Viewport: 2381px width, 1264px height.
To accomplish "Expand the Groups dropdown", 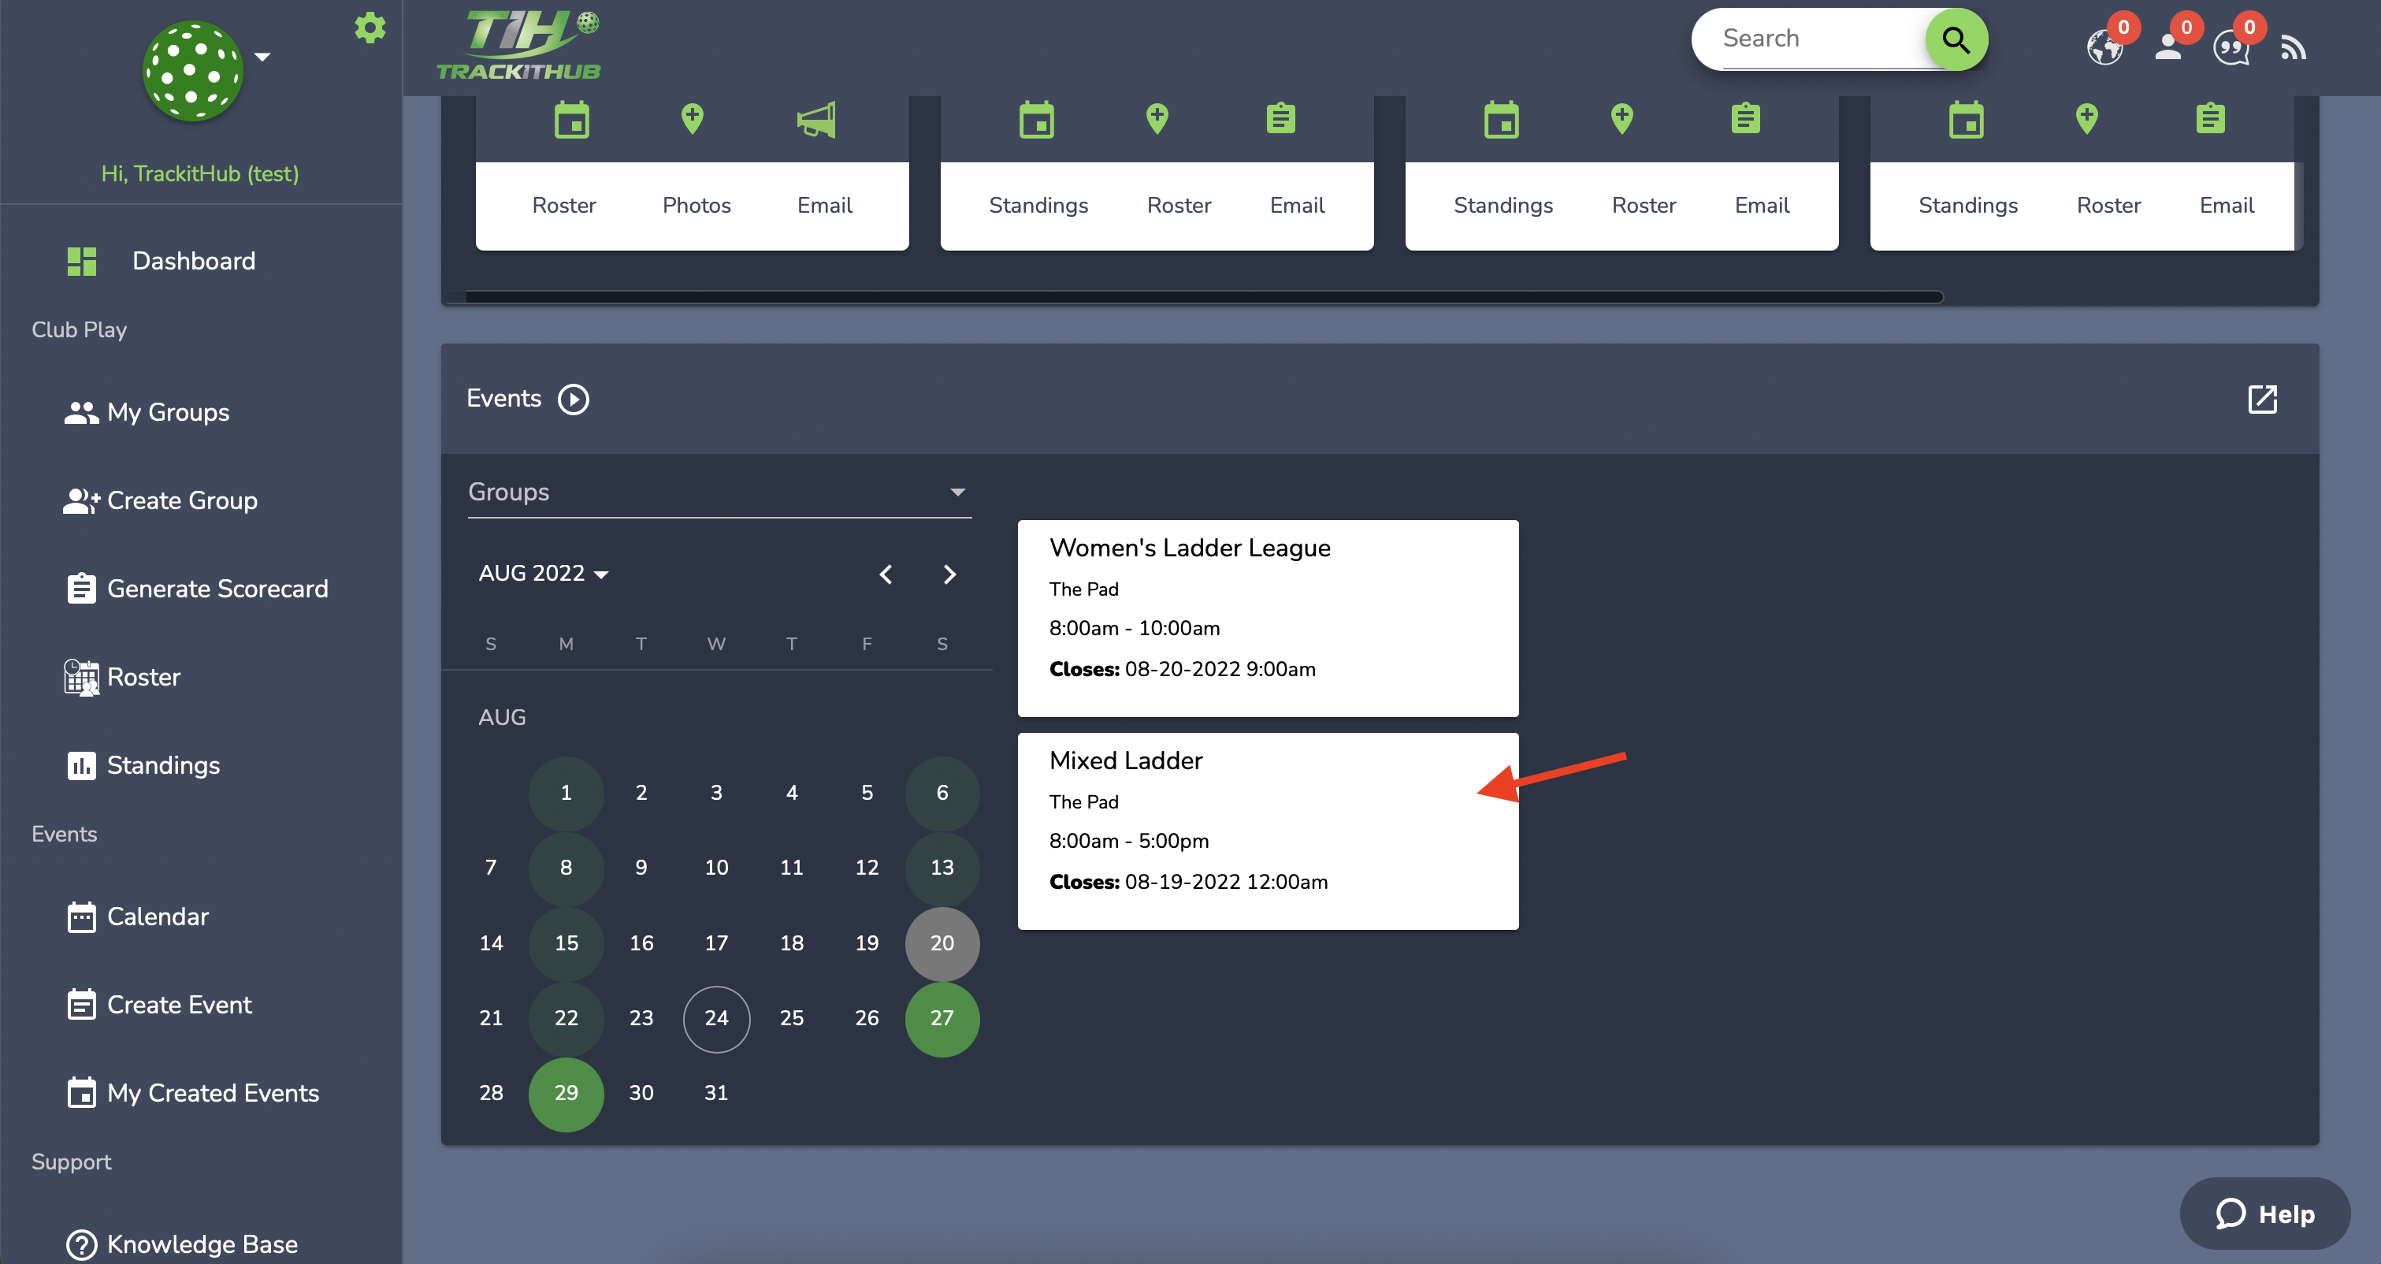I will [x=719, y=493].
